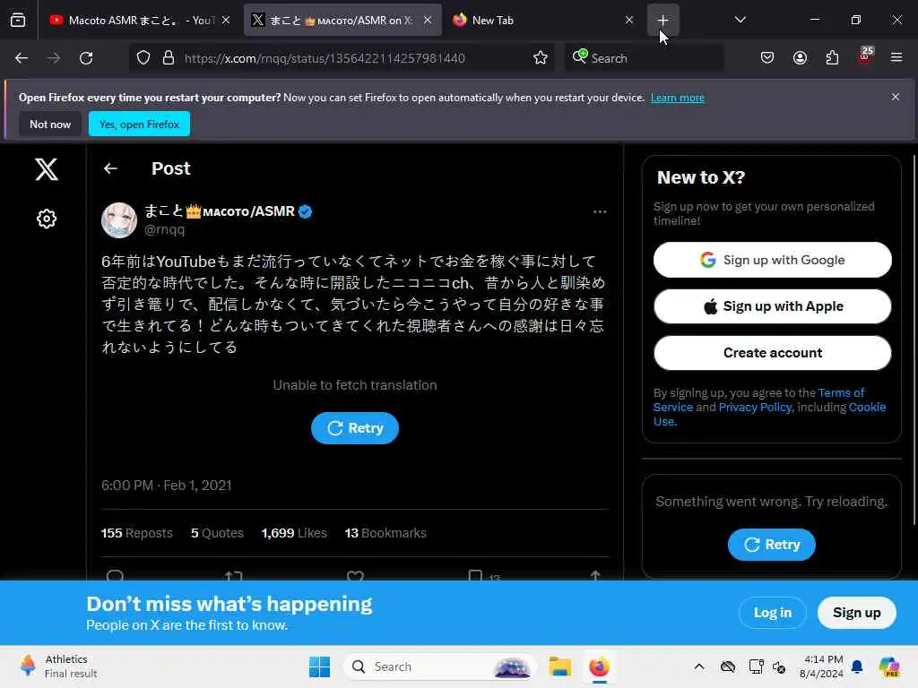Open Firefox View icon at tab bar start
Screen dimensions: 918x688
[18, 20]
